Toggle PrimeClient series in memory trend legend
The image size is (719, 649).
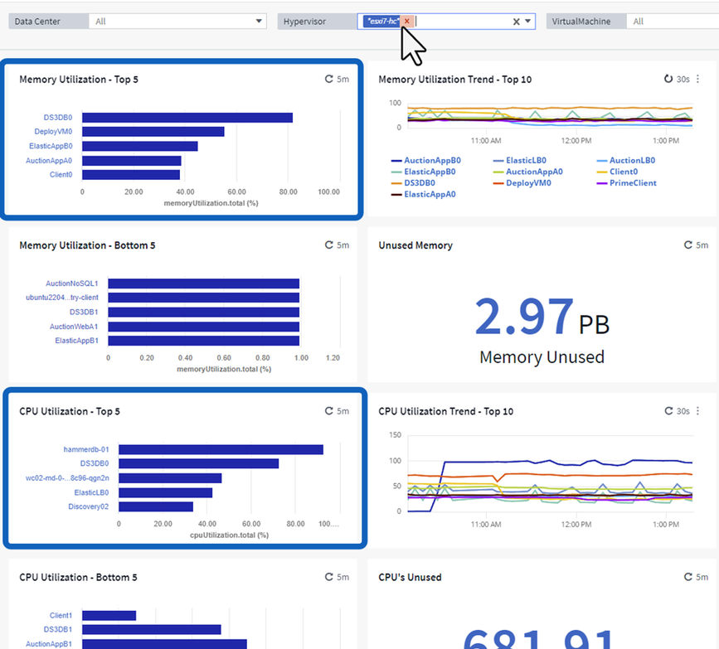[626, 183]
